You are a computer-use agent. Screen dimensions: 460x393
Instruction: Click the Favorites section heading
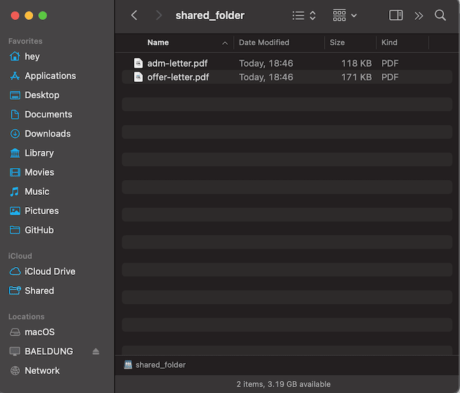[25, 41]
